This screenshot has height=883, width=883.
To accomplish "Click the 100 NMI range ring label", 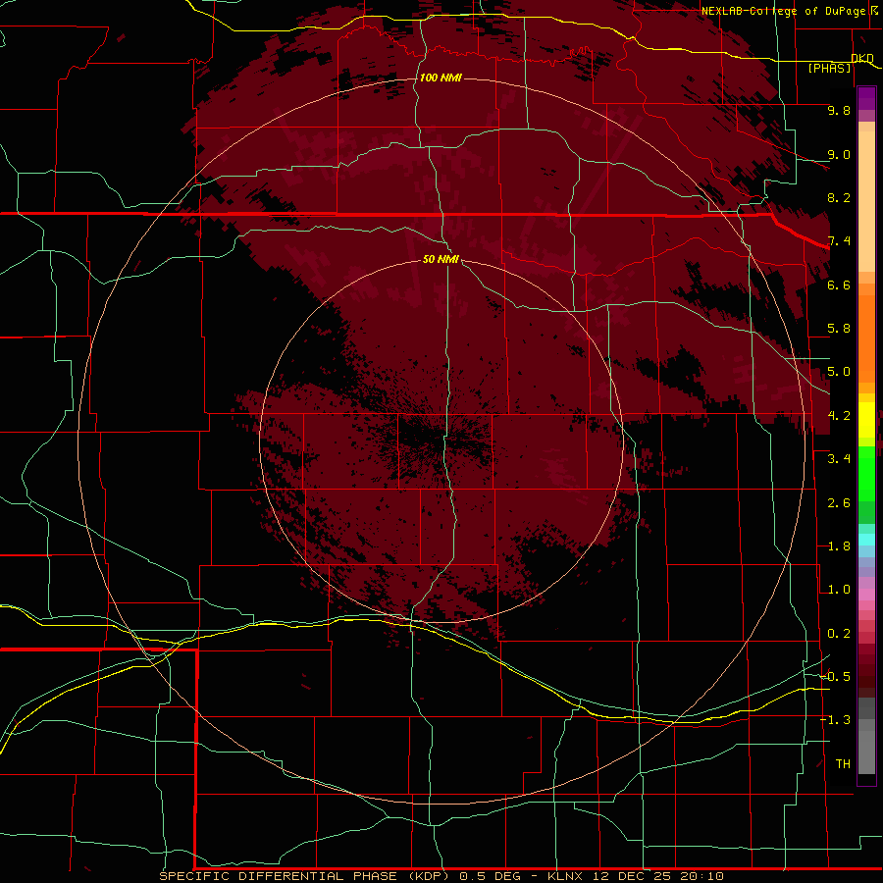I will 441,78.
